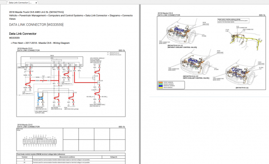
Task: Open the Diagrams breadcrumb link
Action: pyautogui.click(x=115, y=16)
